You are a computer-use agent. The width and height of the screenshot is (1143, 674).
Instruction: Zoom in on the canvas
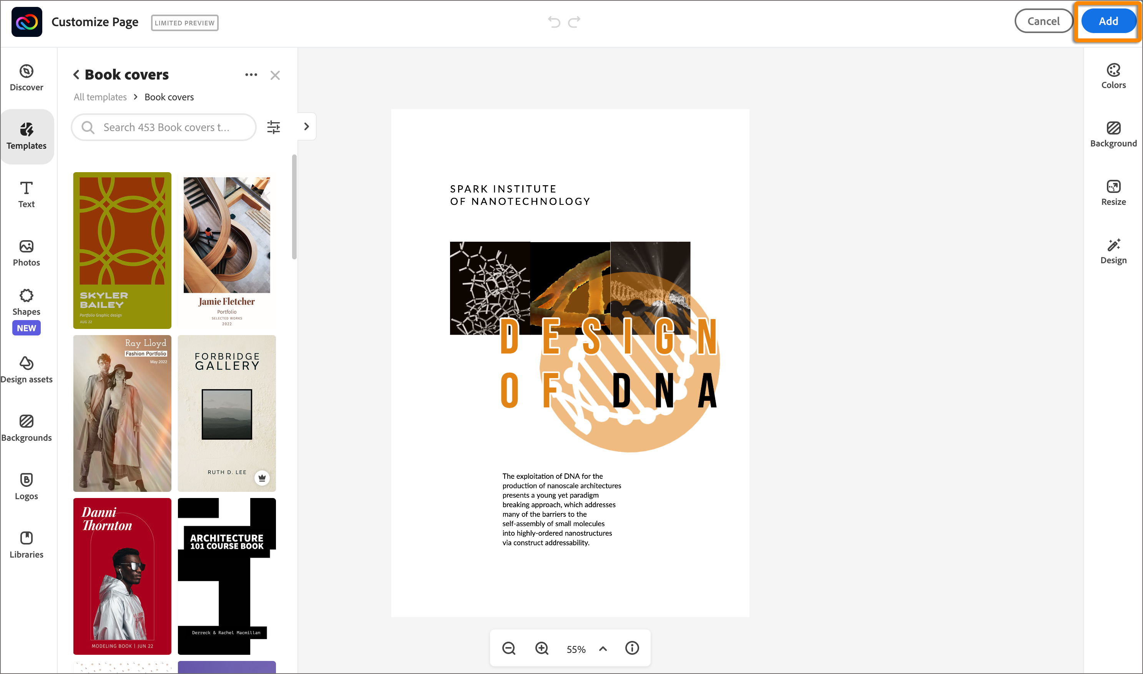pos(541,648)
